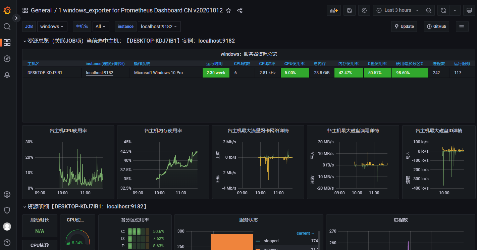477x250 pixels.
Task: Share the dashboard using share icon
Action: [240, 10]
